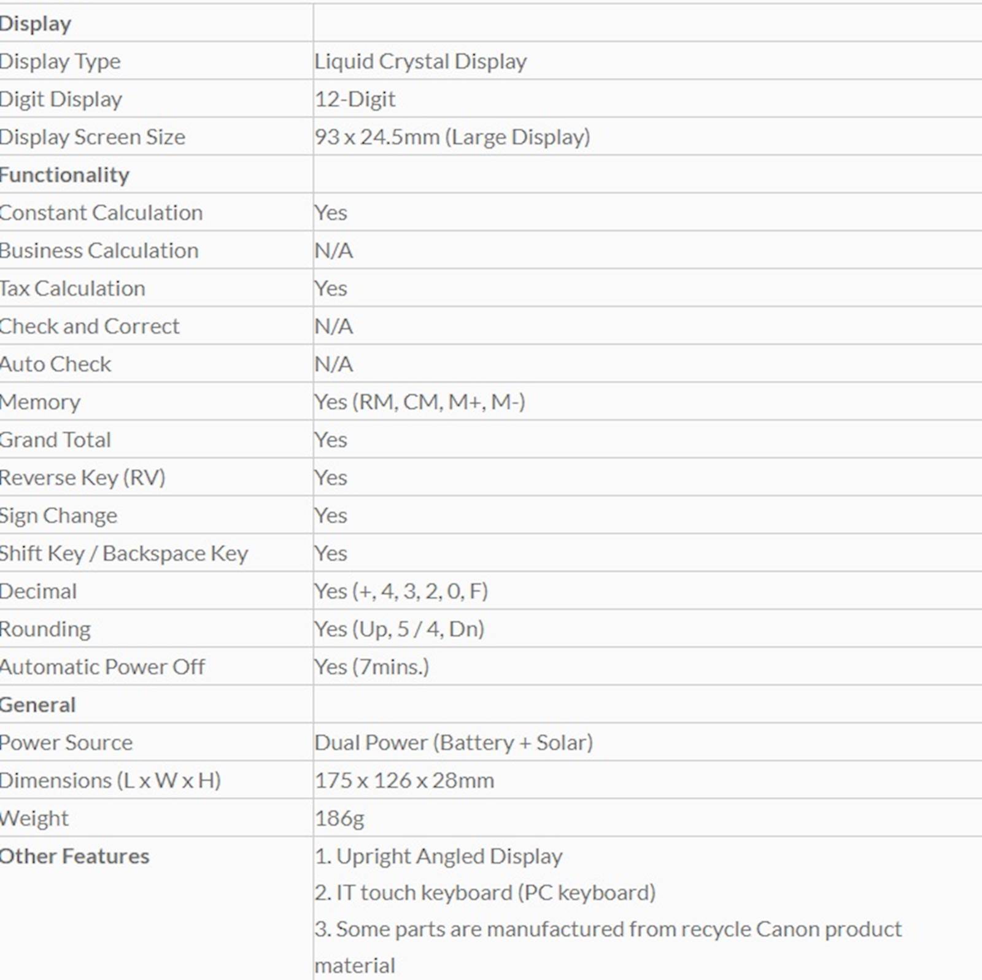Click the Dual Power (Battery + Solar) text

[454, 743]
